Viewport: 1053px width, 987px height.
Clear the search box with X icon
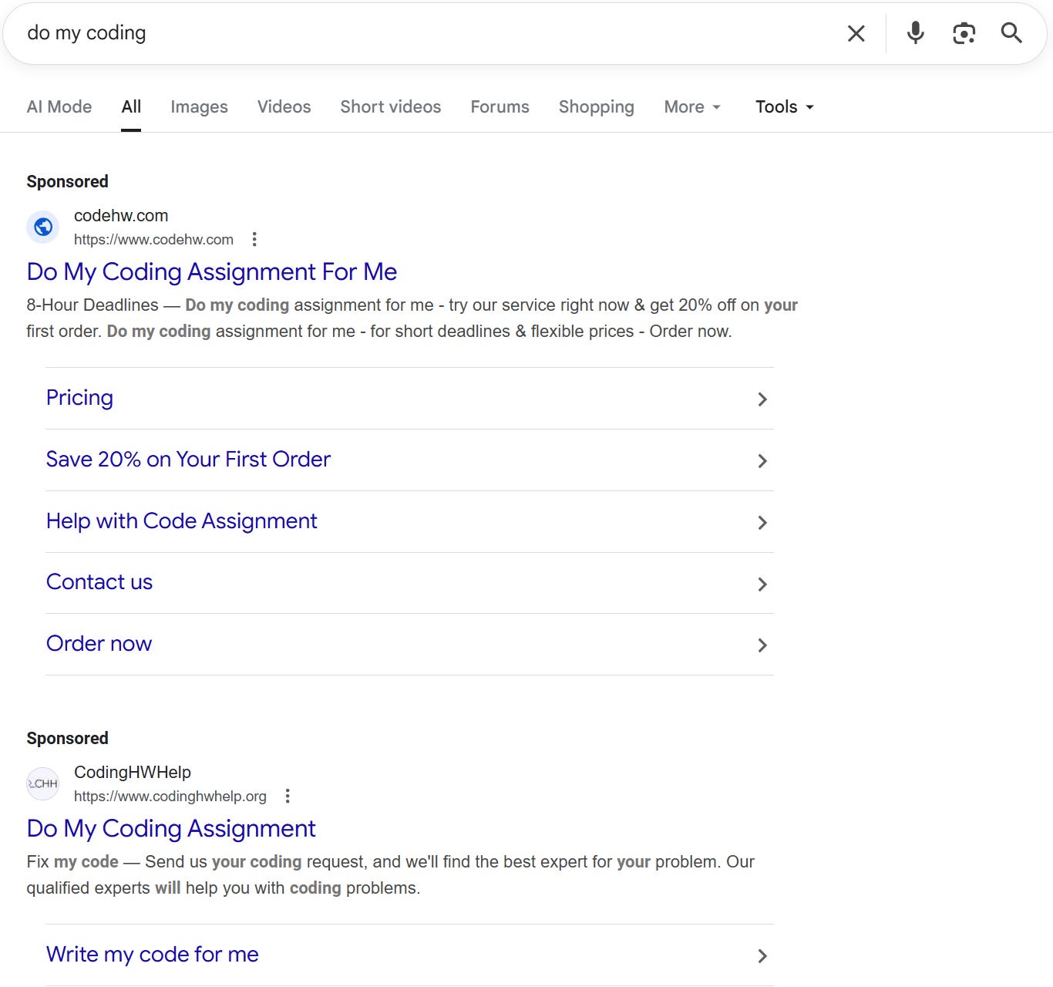856,33
